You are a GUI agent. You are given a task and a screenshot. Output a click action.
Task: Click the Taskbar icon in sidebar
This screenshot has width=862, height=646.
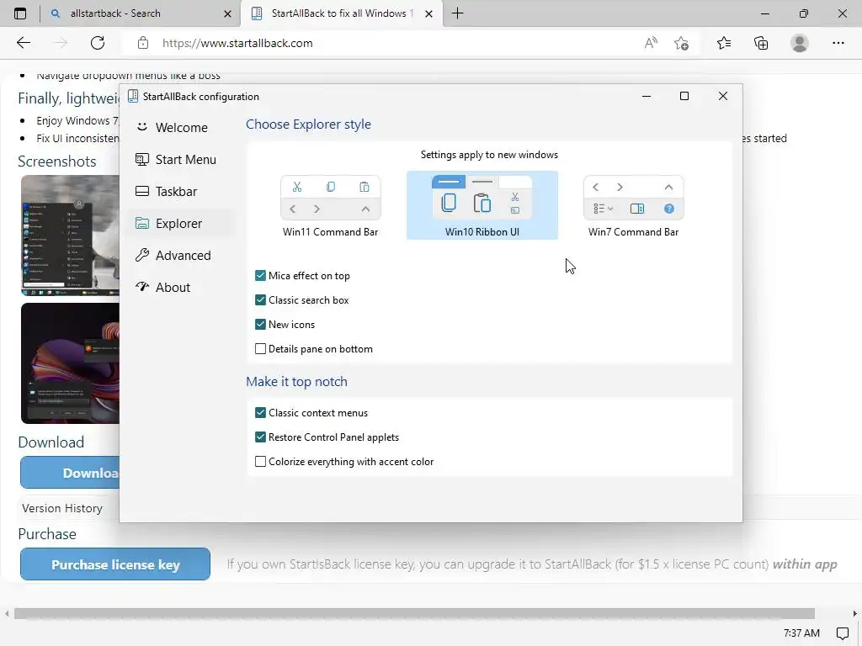click(x=141, y=191)
